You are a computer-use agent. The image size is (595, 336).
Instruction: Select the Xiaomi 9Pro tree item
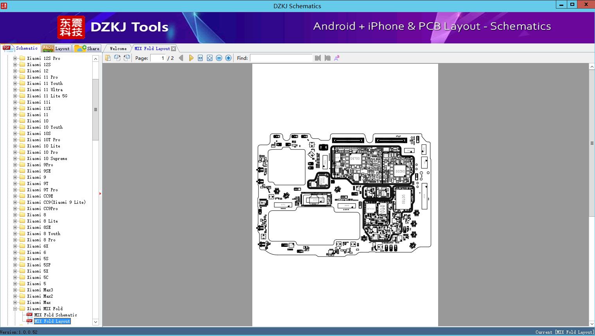(x=40, y=165)
